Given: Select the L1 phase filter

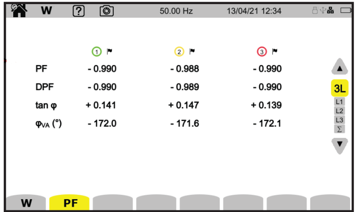Looking at the screenshot, I should pyautogui.click(x=340, y=102).
